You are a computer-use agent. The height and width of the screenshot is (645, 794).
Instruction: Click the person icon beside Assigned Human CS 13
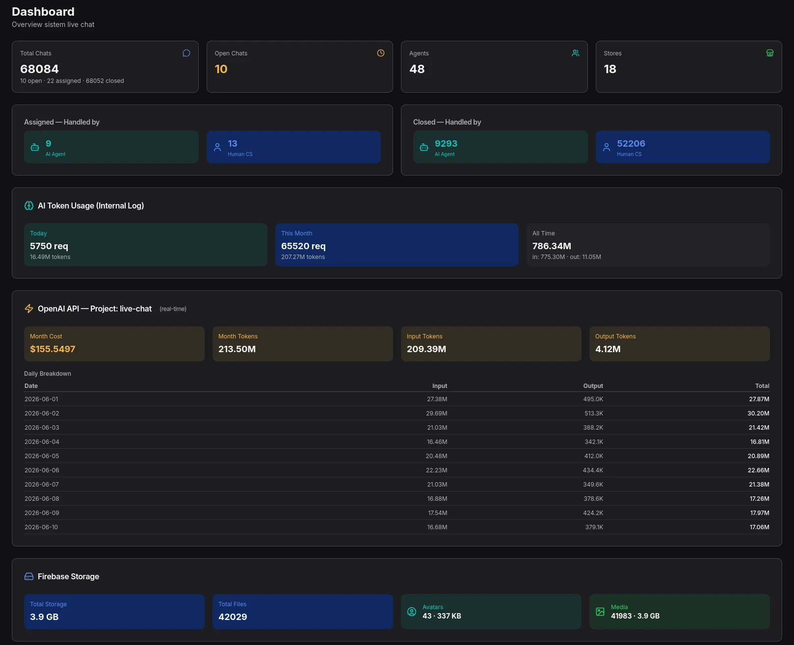[217, 147]
